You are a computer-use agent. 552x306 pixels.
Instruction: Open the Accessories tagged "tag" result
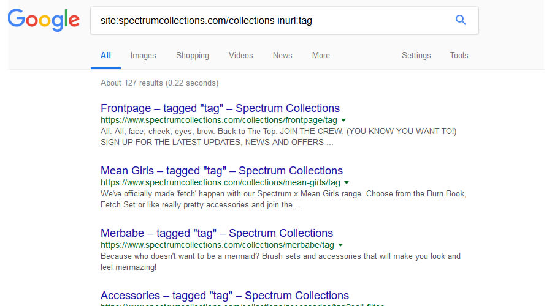tap(224, 296)
